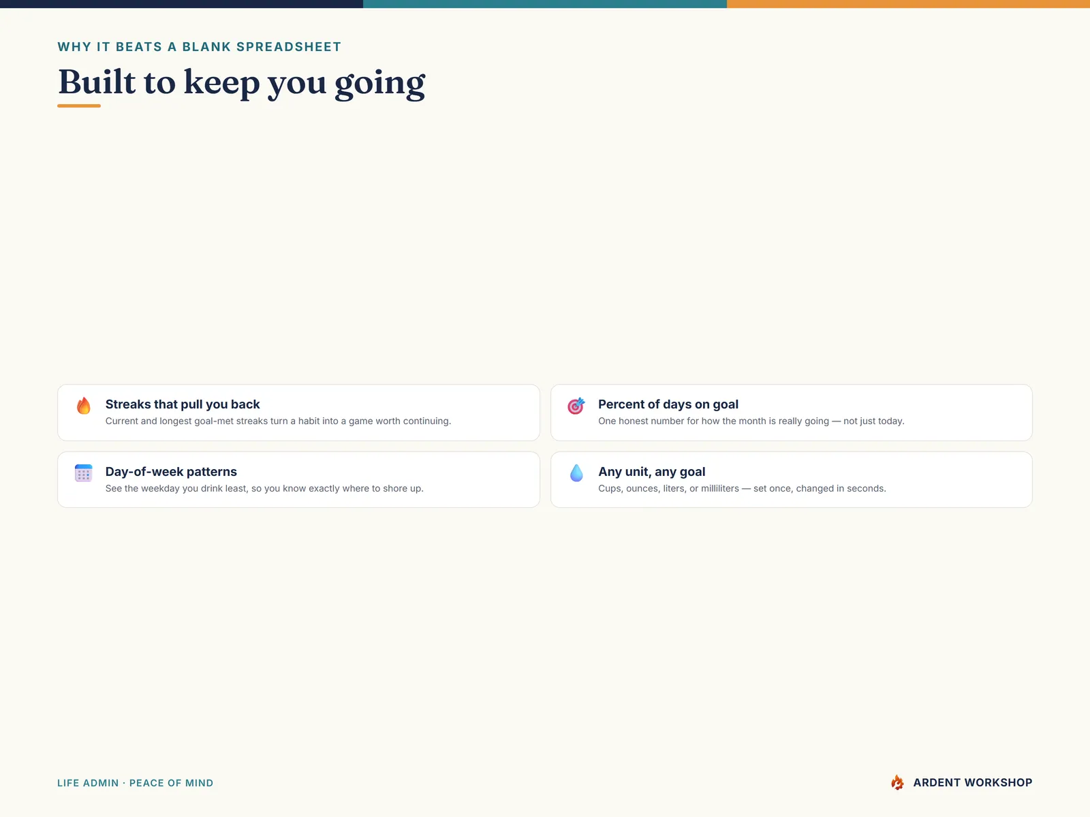Select the Percent of days on goal heading
The image size is (1090, 817).
pos(668,404)
